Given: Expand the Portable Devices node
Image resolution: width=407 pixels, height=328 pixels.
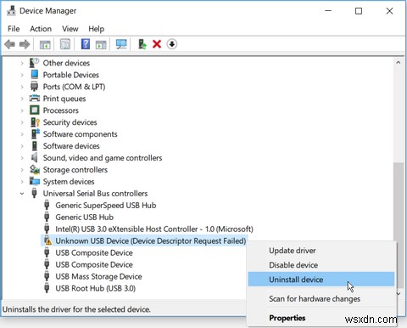Looking at the screenshot, I should point(22,75).
